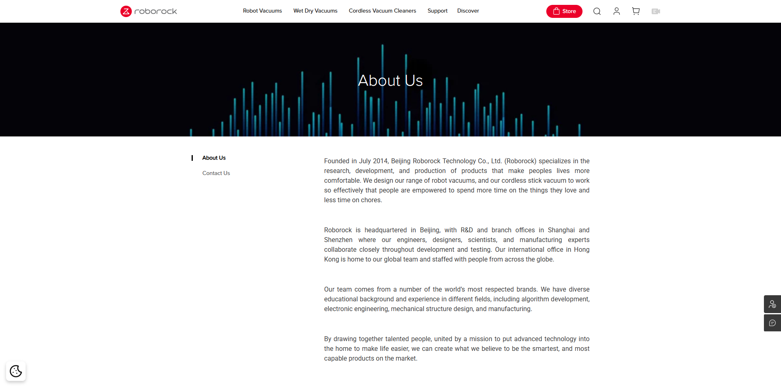Open the Wet Dry Vacuums menu
This screenshot has width=781, height=387.
(x=315, y=11)
